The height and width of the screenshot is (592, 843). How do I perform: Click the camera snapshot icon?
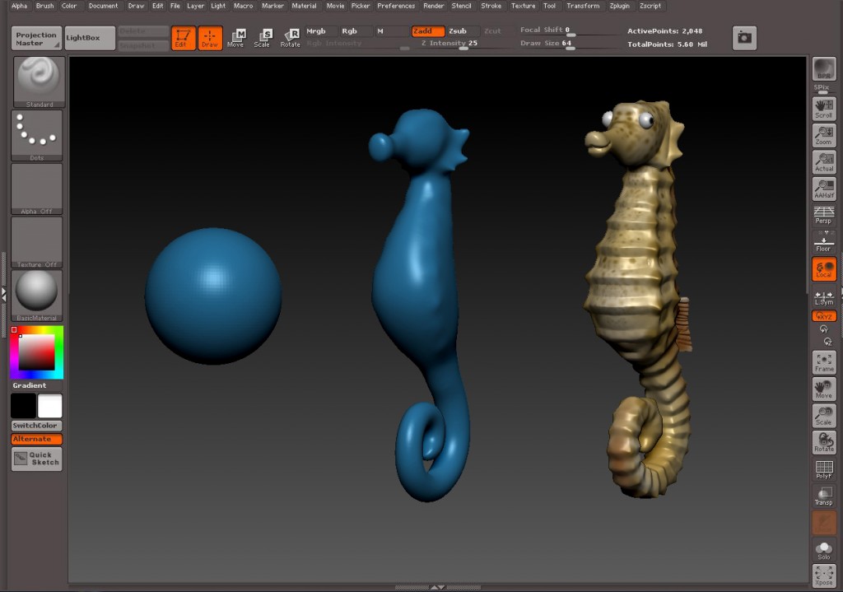(x=744, y=38)
